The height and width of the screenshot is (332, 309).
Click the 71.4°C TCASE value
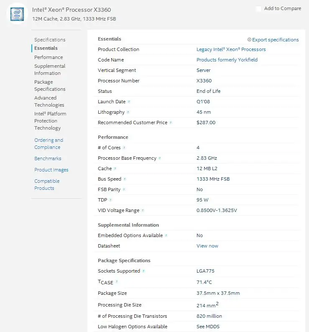click(x=204, y=282)
